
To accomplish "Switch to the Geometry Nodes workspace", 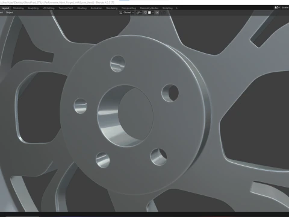I will [149, 8].
